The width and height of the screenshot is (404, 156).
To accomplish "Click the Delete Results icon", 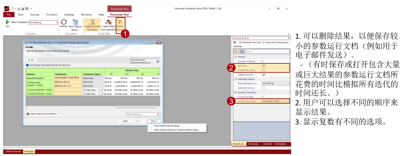I will (x=120, y=25).
